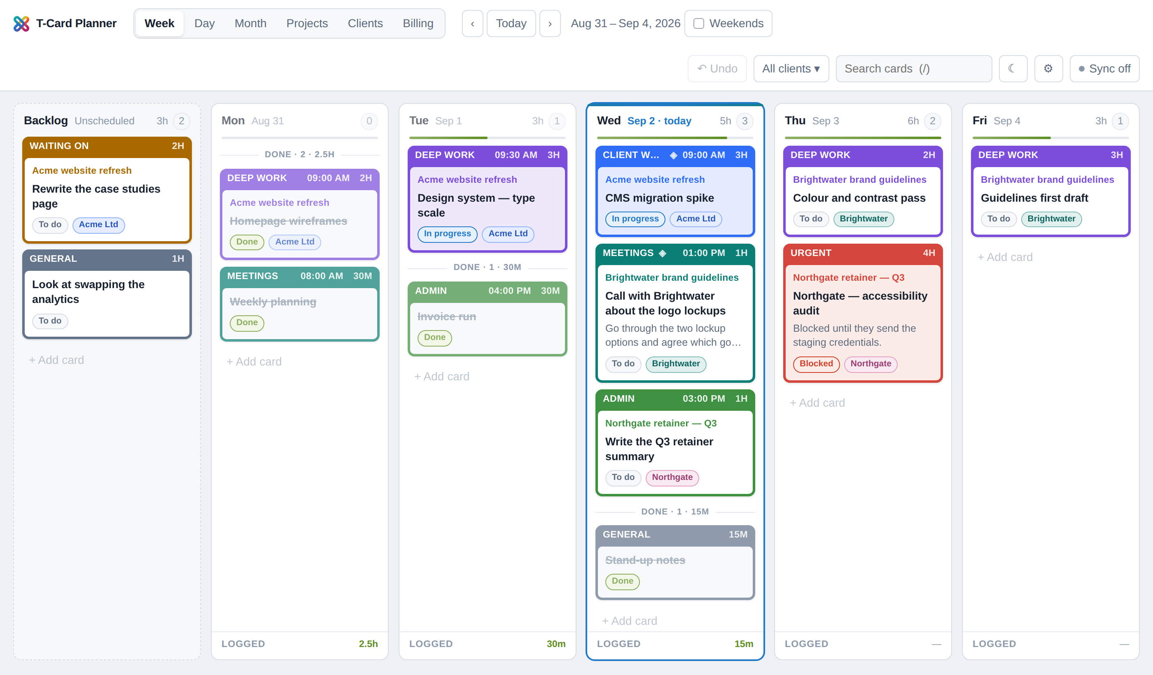Click the T-Card Planner logo icon
This screenshot has height=675, width=1153.
coord(21,23)
